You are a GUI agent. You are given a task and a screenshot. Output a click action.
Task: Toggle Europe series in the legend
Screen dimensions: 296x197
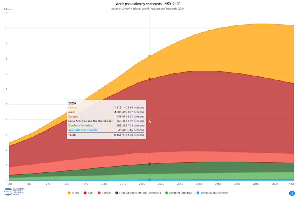(104, 193)
